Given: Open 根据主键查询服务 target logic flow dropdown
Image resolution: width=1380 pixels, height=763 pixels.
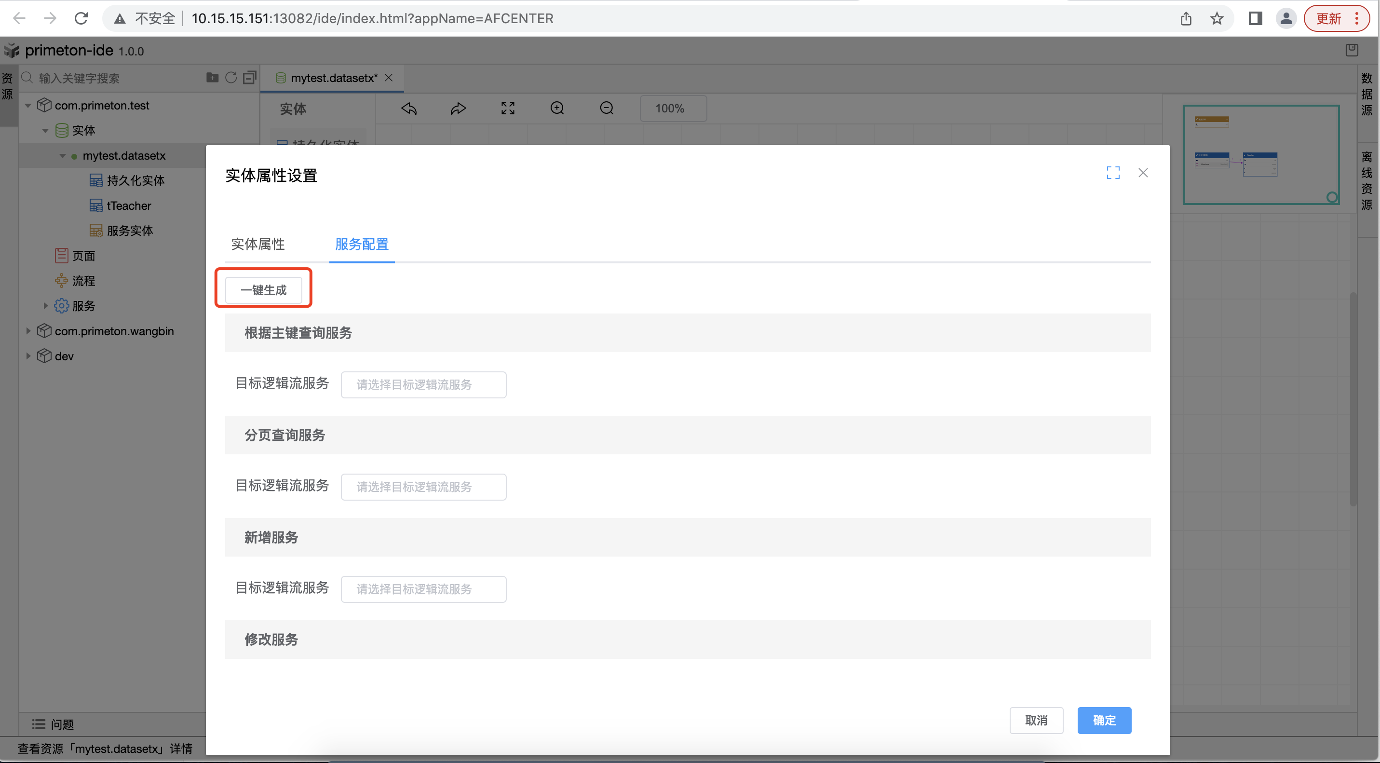Looking at the screenshot, I should pos(423,385).
